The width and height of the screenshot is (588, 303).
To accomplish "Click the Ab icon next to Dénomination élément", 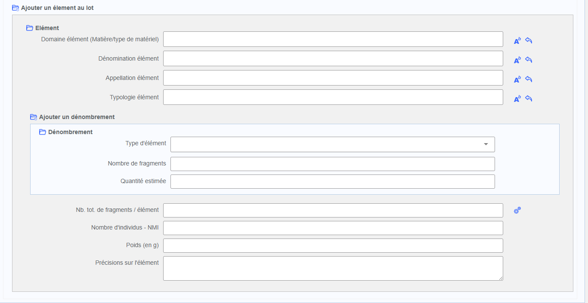I will tap(517, 60).
